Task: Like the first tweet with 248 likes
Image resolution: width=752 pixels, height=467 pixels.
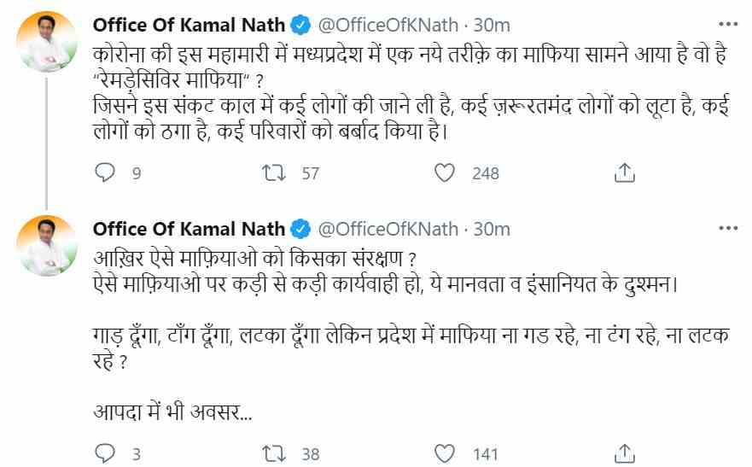Action: click(445, 173)
